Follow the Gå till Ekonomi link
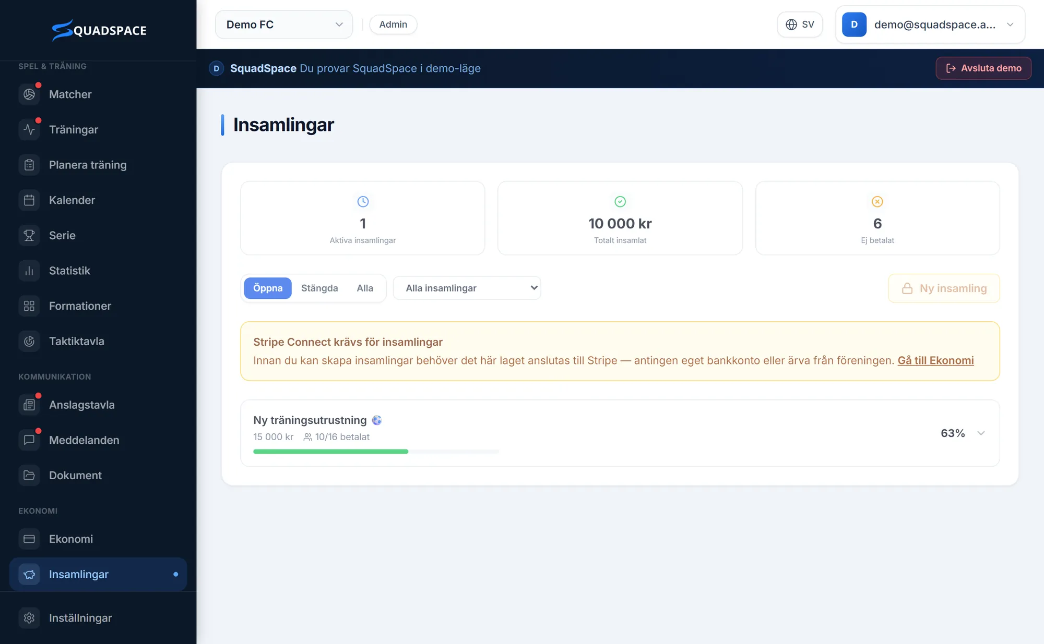This screenshot has width=1044, height=644. (935, 360)
